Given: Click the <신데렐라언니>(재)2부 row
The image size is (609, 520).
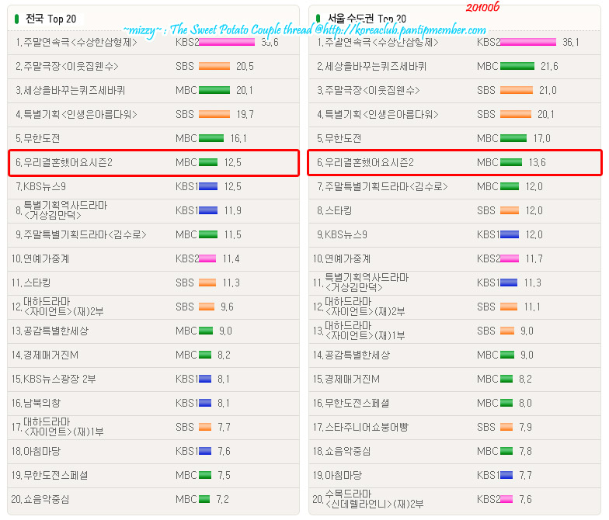Looking at the screenshot, I should pos(455,500).
